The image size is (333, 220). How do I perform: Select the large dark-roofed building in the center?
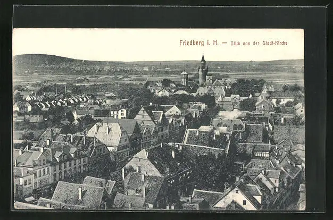tap(205, 141)
